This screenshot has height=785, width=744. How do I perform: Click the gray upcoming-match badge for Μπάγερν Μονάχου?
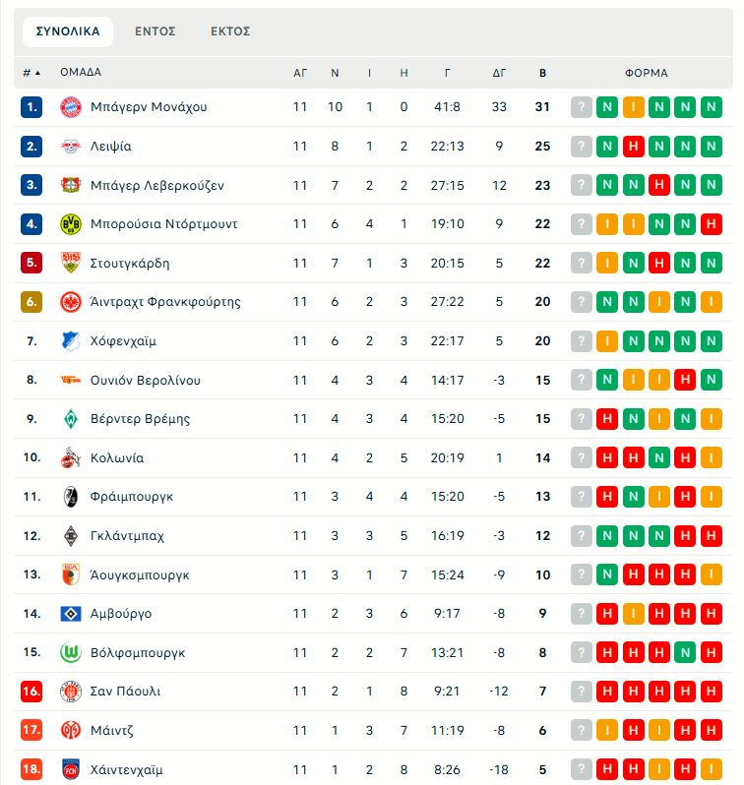tap(582, 106)
